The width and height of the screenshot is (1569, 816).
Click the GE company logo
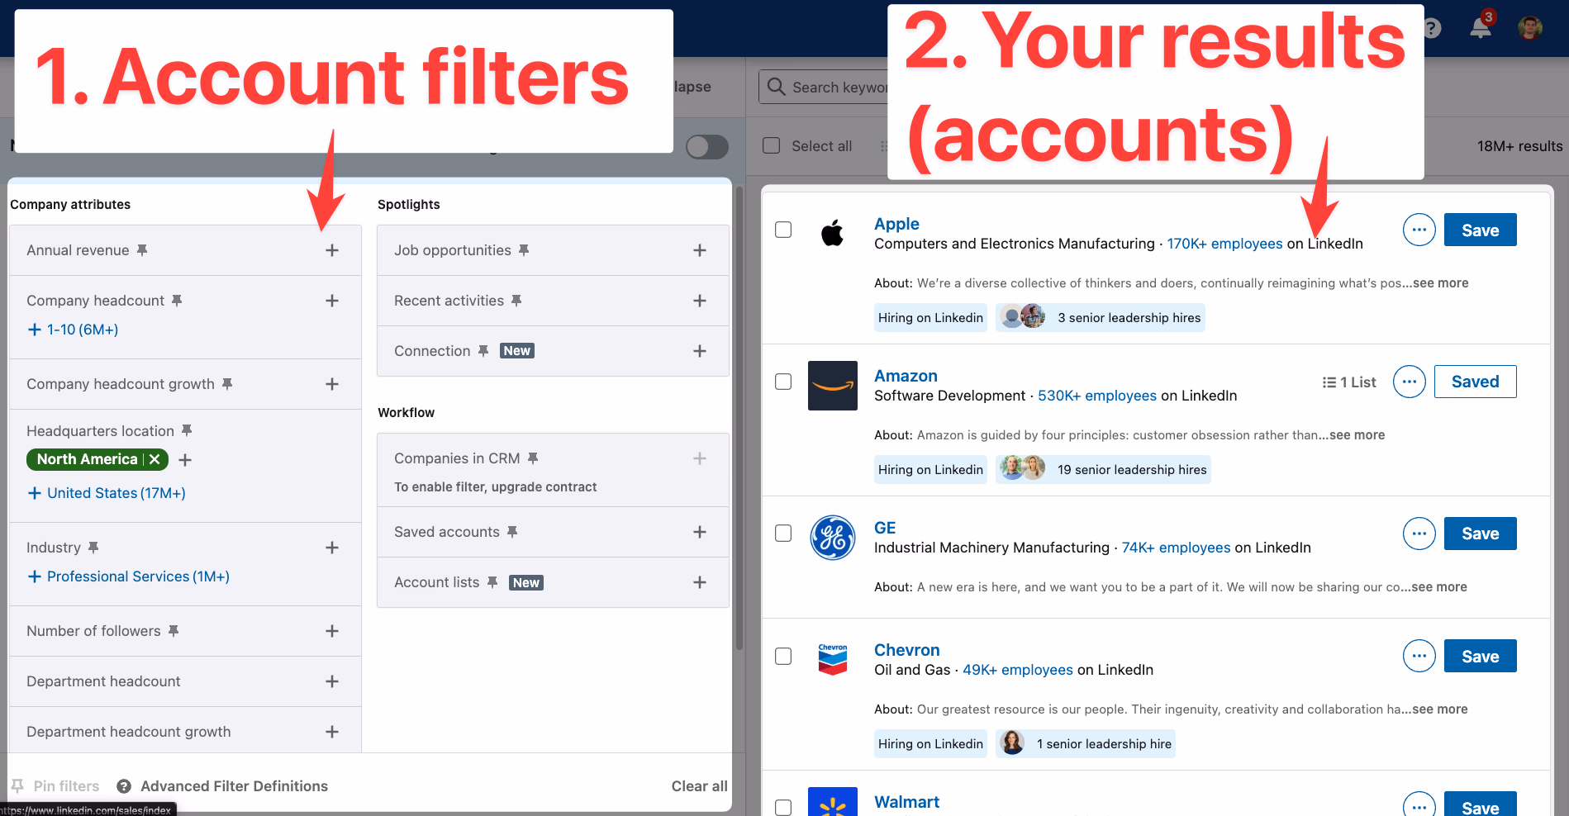(833, 538)
